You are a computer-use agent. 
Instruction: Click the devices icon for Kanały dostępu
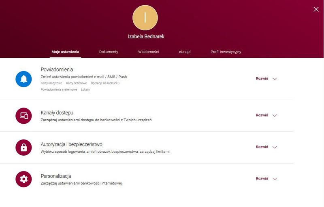(x=23, y=116)
